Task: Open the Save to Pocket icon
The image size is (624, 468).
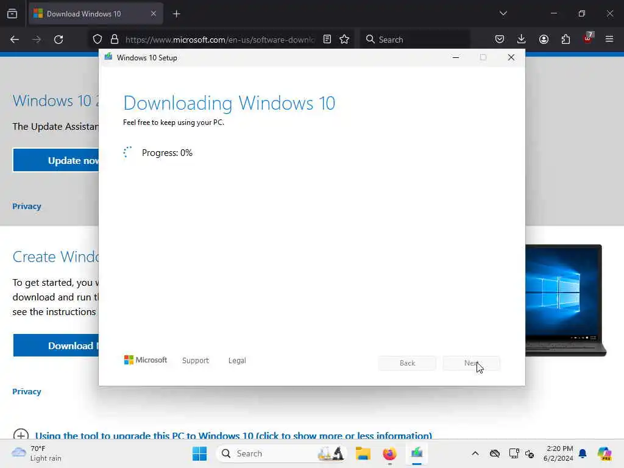Action: click(x=500, y=39)
